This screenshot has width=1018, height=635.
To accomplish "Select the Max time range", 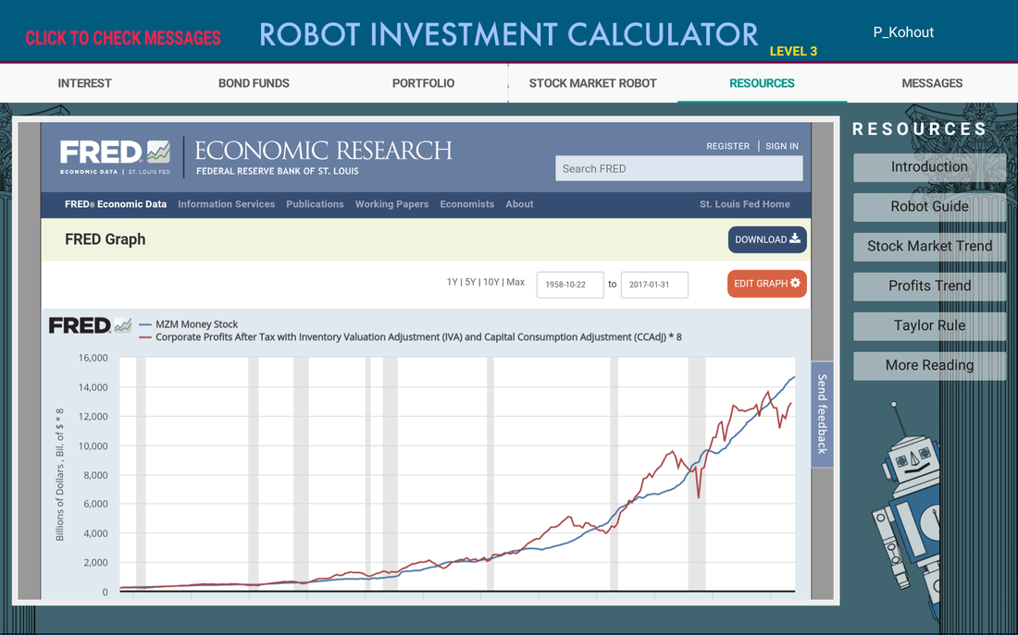I will 515,282.
